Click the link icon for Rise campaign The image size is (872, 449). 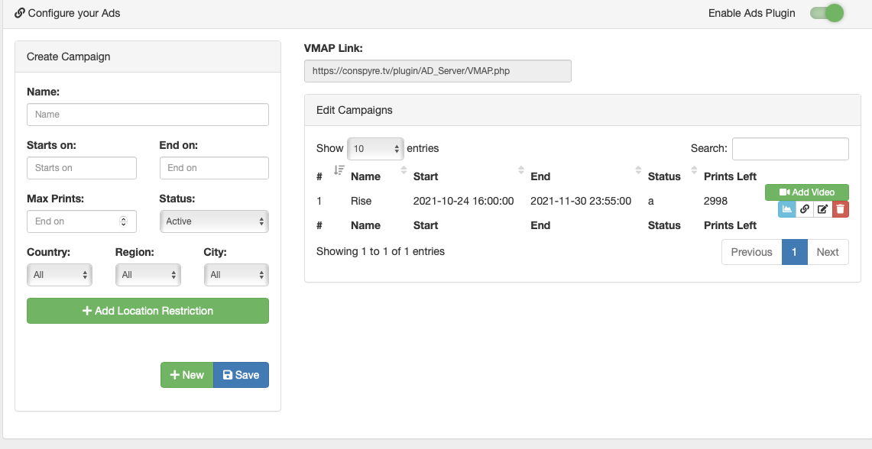tap(805, 209)
